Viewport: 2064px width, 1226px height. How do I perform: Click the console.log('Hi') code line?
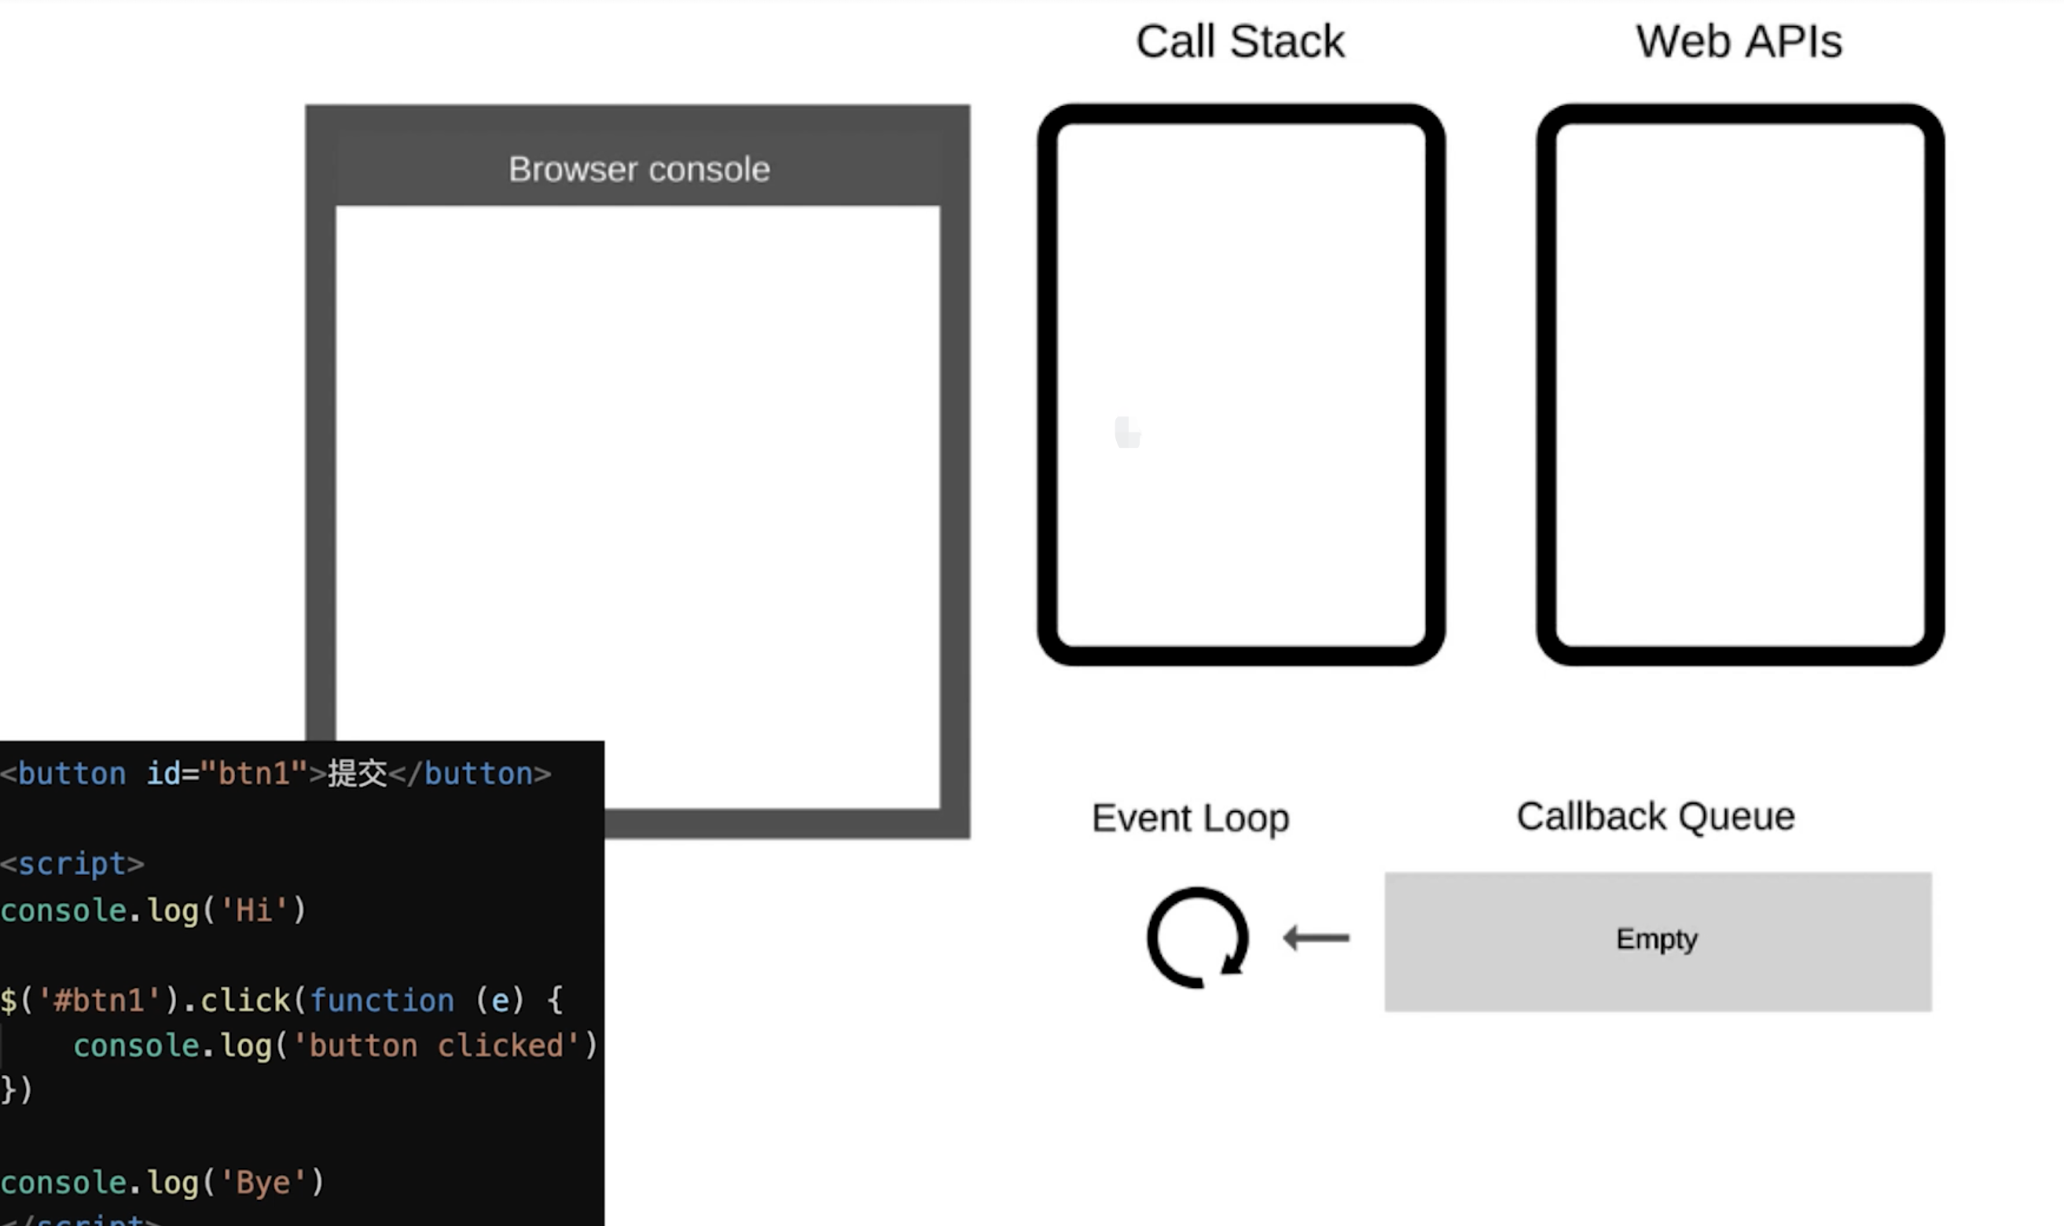click(x=154, y=910)
